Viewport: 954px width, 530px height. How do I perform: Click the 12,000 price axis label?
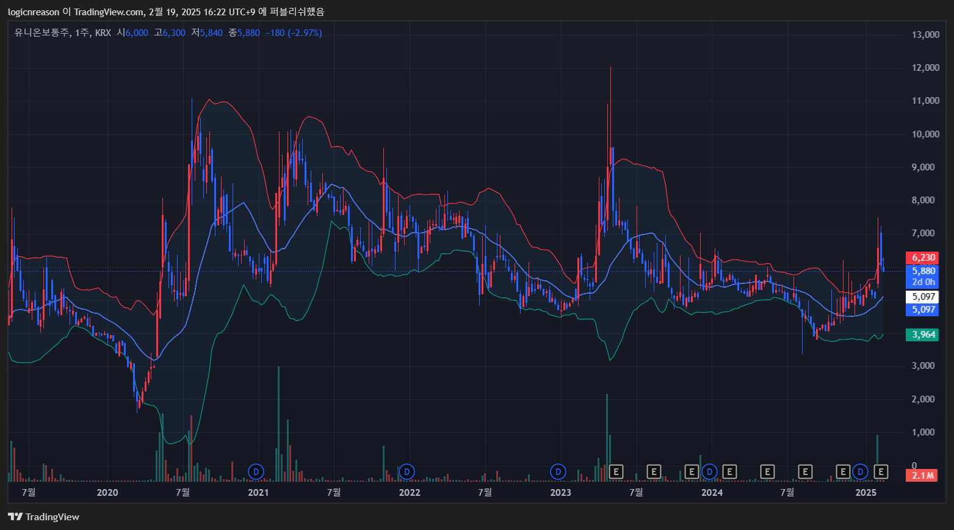click(925, 68)
